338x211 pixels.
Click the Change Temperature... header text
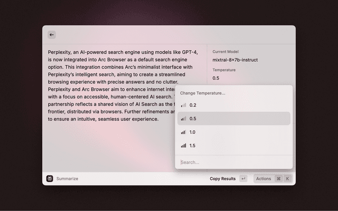tap(203, 93)
